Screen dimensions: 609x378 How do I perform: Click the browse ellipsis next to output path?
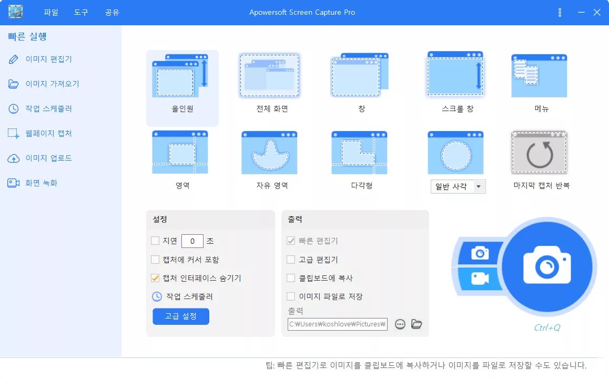400,324
